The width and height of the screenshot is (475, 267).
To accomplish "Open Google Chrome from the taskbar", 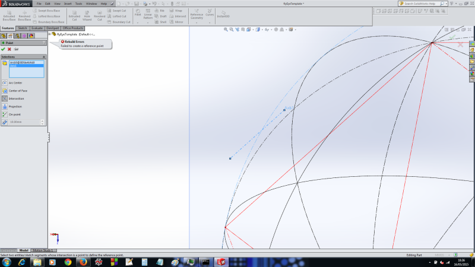I will pos(68,262).
